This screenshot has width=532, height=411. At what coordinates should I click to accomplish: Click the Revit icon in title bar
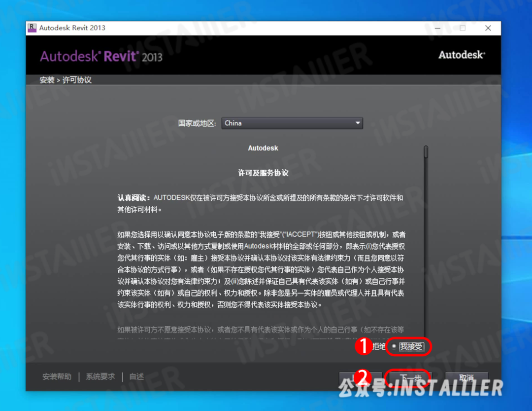[x=32, y=28]
